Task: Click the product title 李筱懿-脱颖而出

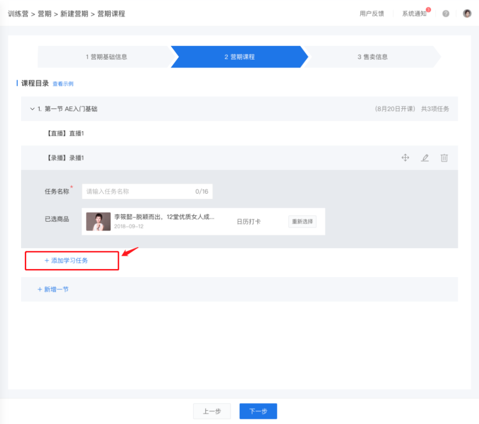Action: click(164, 217)
